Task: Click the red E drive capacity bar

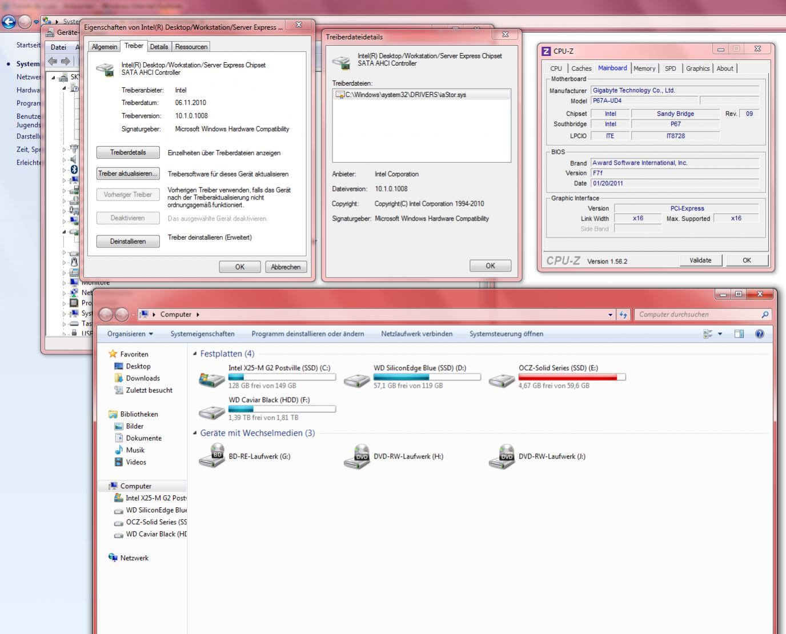Action: coord(572,377)
